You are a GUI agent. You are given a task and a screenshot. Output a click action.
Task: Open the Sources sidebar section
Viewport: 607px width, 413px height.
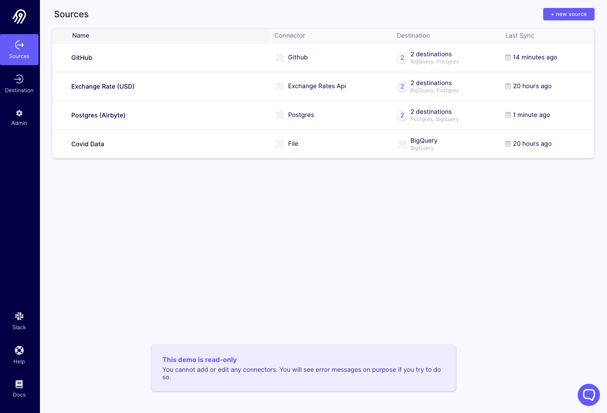pos(19,50)
